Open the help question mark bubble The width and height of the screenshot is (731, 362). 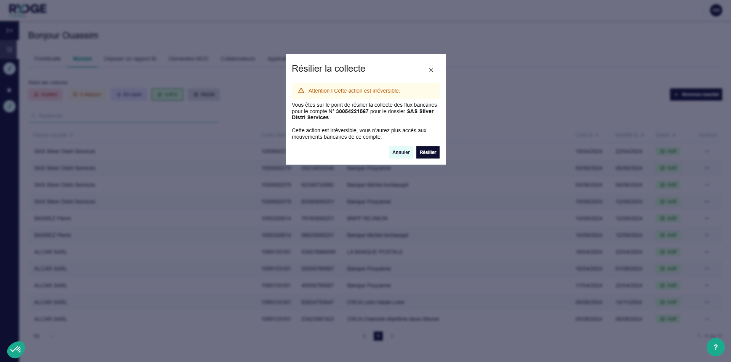pos(715,347)
